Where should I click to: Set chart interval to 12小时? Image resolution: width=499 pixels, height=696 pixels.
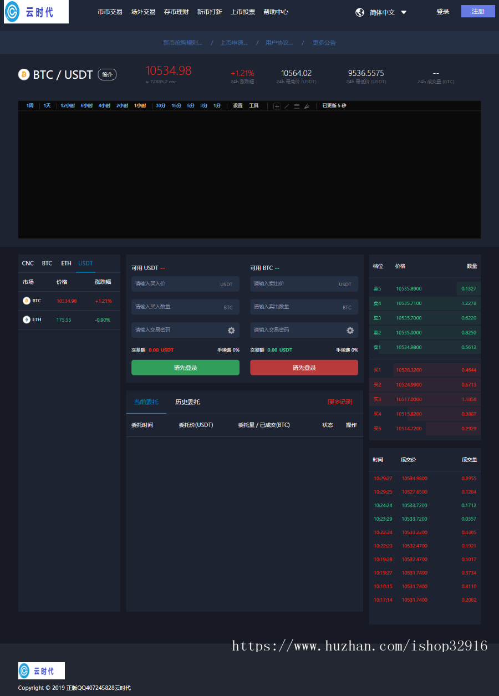[68, 105]
